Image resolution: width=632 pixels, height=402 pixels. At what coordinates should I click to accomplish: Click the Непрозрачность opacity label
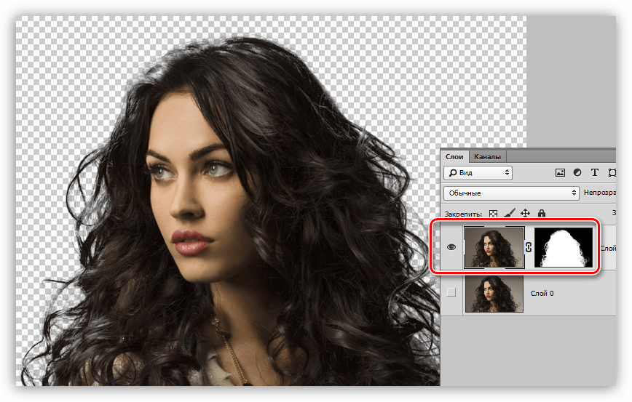click(599, 193)
